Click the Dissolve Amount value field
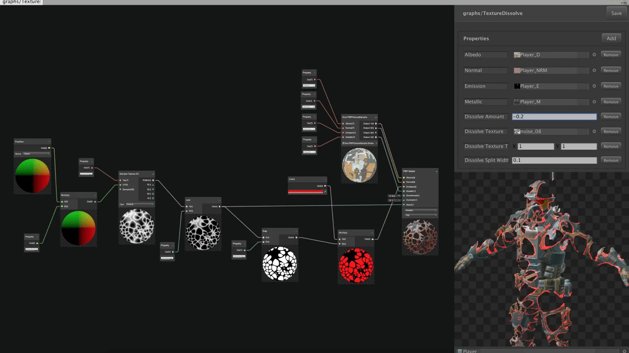Viewport: 629px width, 353px height. (554, 117)
